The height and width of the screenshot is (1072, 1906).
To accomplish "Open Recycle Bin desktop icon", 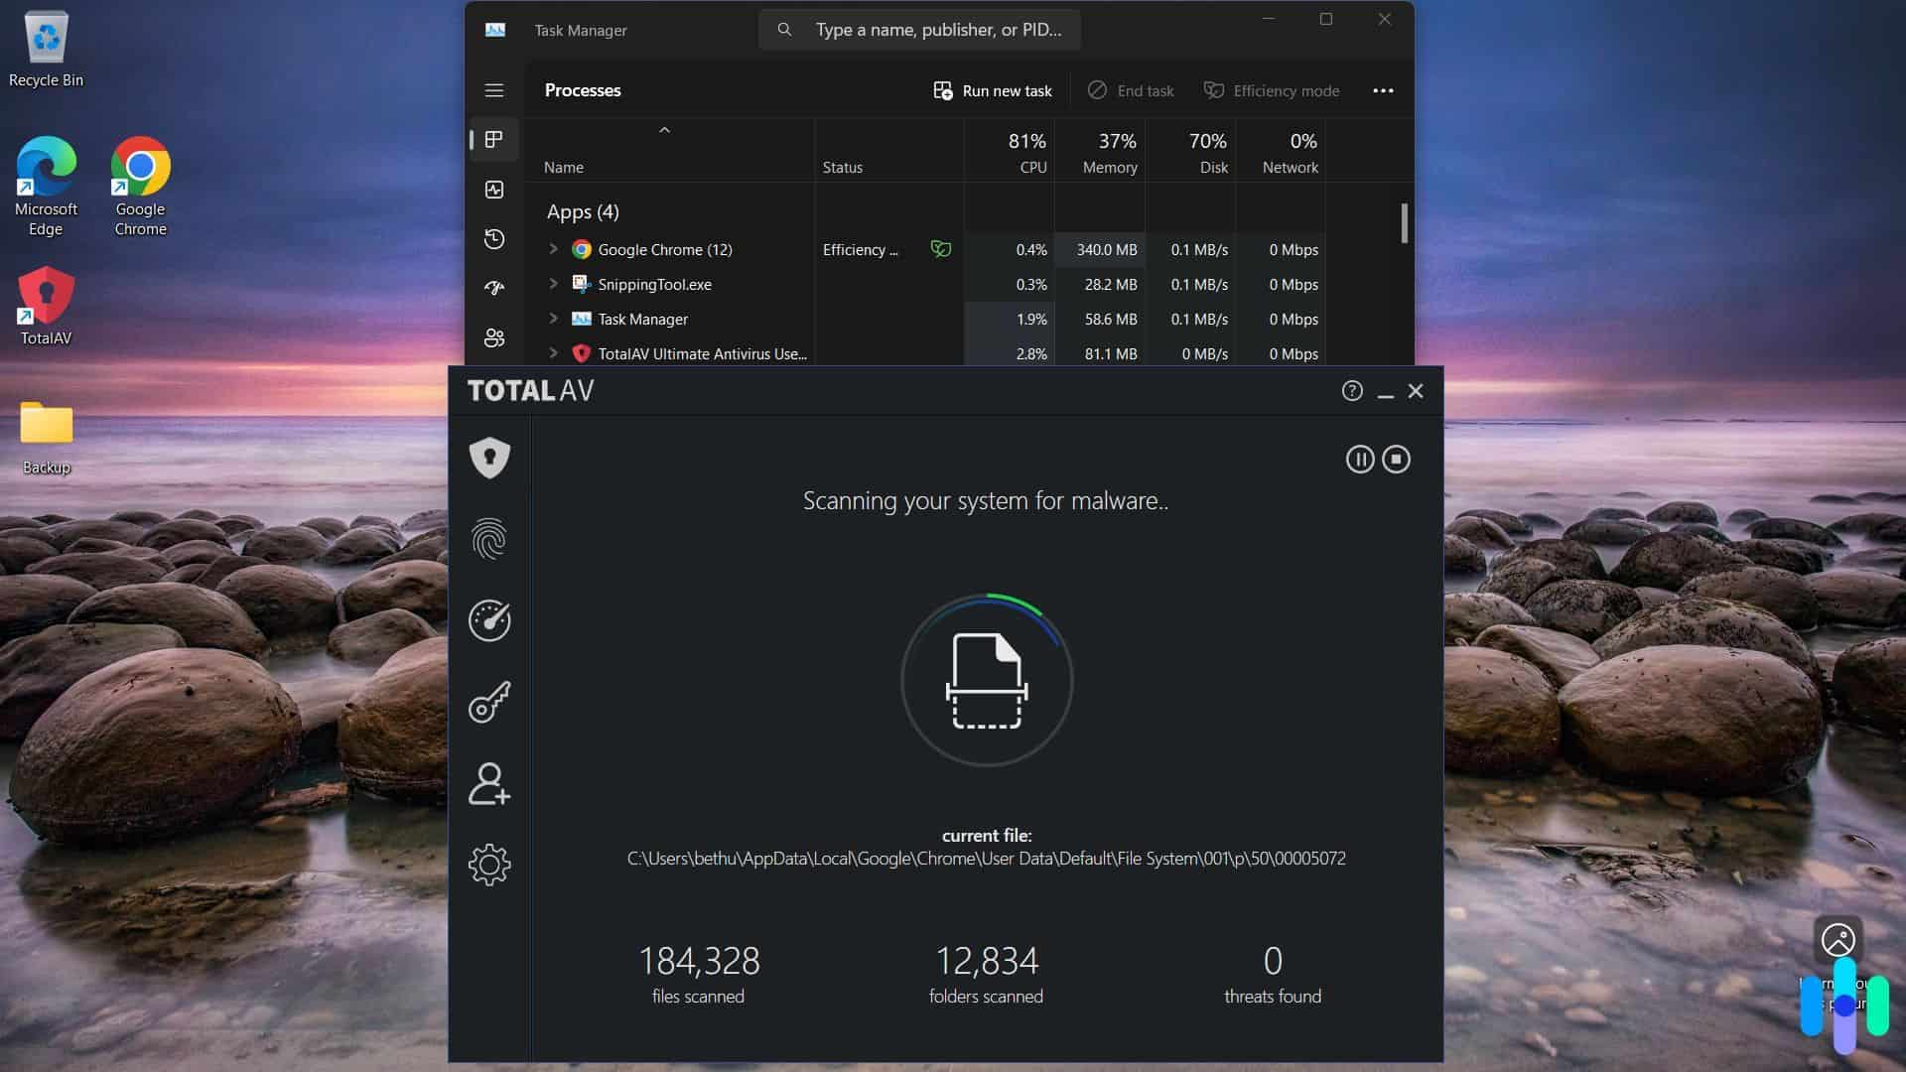I will (46, 50).
